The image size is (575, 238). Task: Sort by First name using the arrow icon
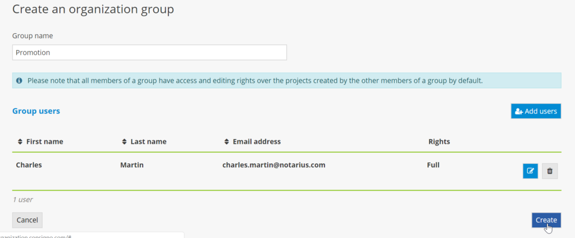pyautogui.click(x=20, y=141)
